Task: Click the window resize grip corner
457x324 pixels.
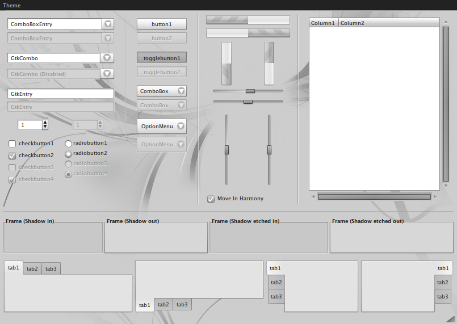Action: tap(451, 319)
